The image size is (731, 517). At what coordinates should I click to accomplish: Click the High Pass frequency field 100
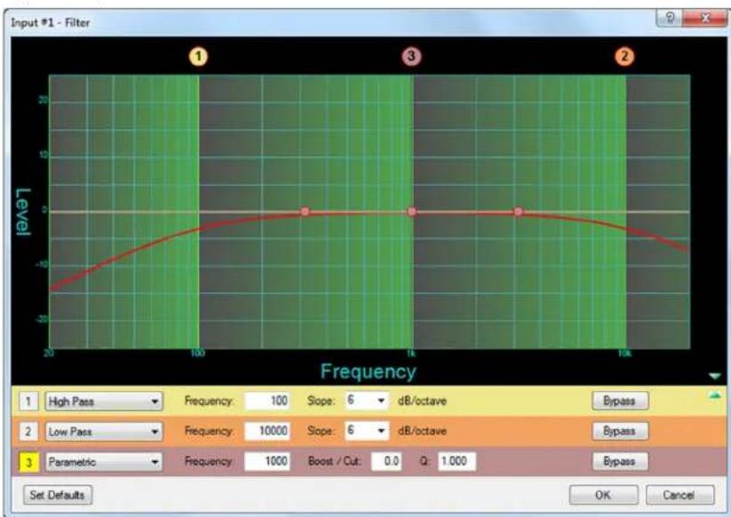(x=267, y=401)
